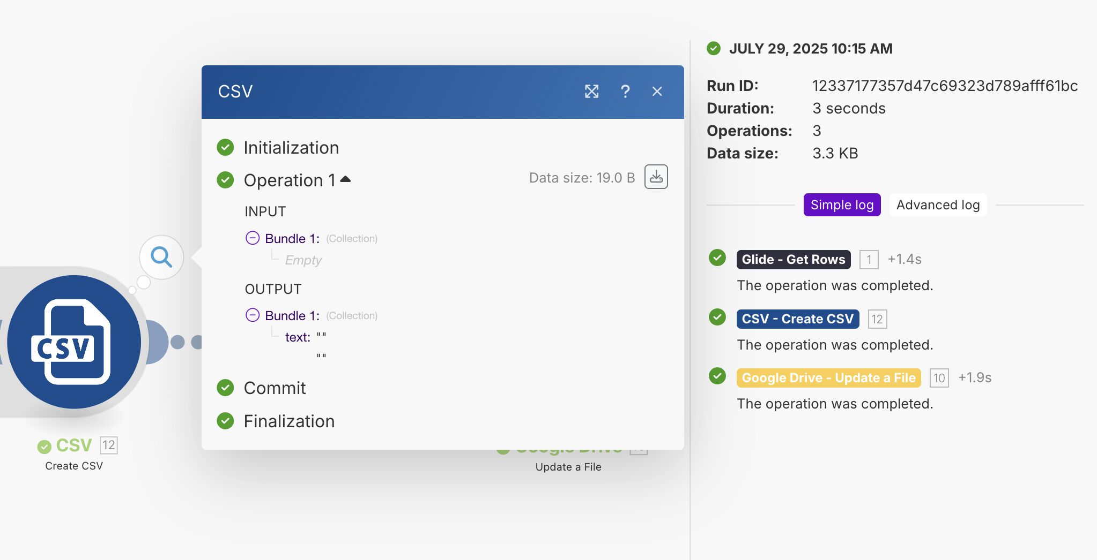Open the Google Drive - Update a File entry
The width and height of the screenshot is (1097, 560).
(x=828, y=378)
